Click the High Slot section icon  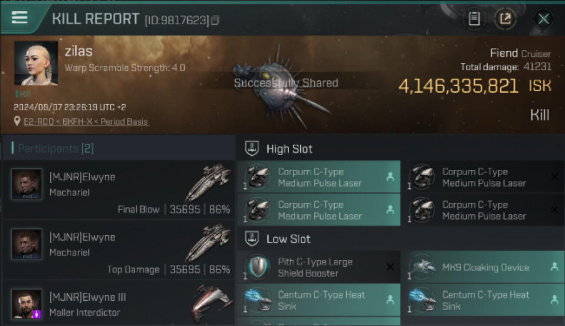click(x=252, y=149)
